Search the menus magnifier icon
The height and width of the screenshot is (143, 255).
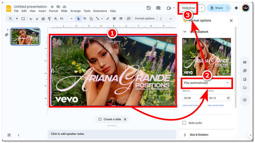(x=11, y=19)
